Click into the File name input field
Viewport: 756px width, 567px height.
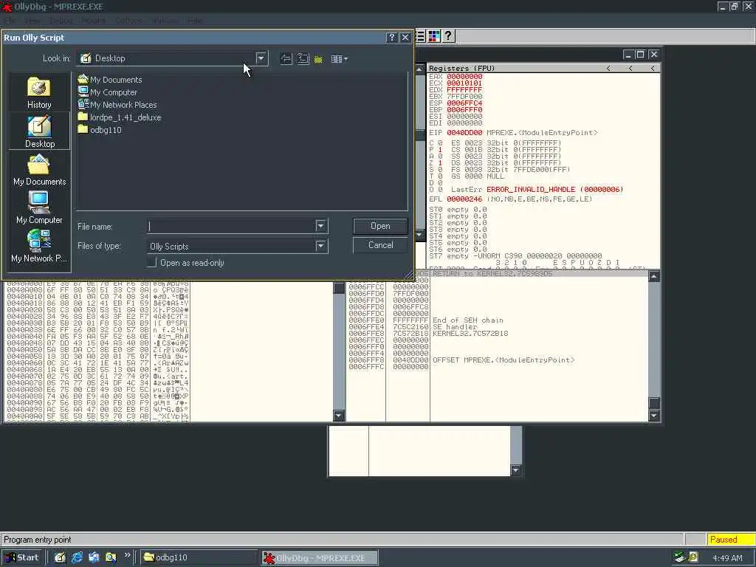coord(231,226)
